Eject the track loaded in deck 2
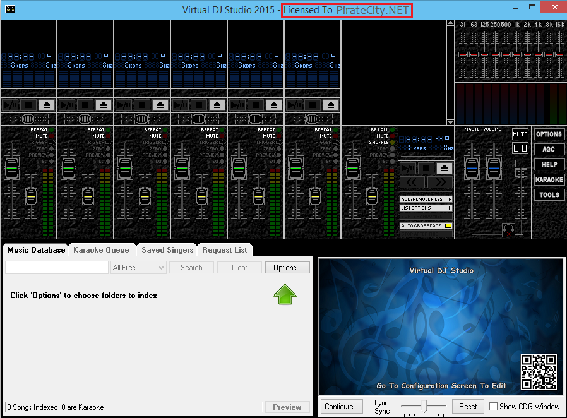The width and height of the screenshot is (567, 418). 104,105
